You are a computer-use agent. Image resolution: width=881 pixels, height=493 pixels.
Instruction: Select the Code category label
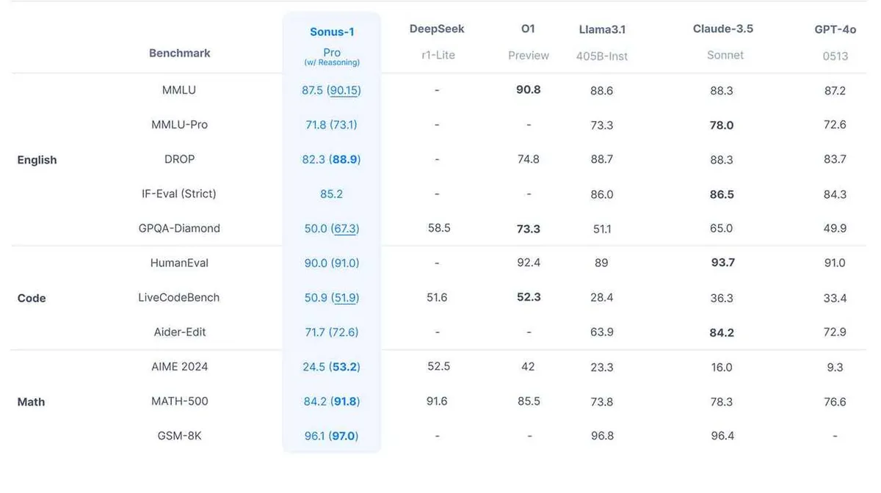click(x=32, y=298)
